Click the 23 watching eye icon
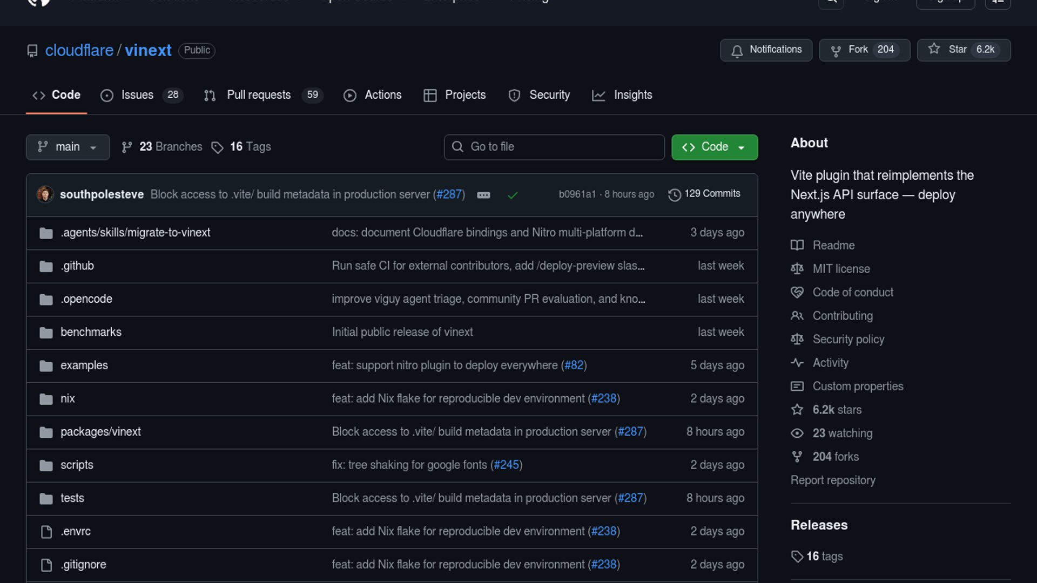The image size is (1037, 583). click(x=797, y=433)
